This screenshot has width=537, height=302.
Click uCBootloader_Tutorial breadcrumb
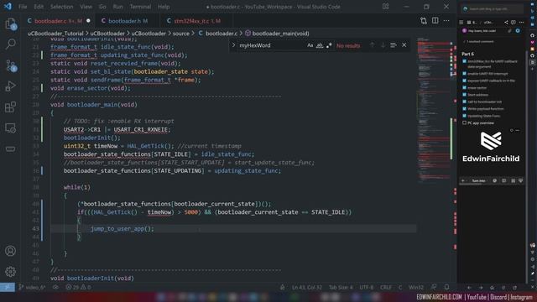(x=55, y=34)
